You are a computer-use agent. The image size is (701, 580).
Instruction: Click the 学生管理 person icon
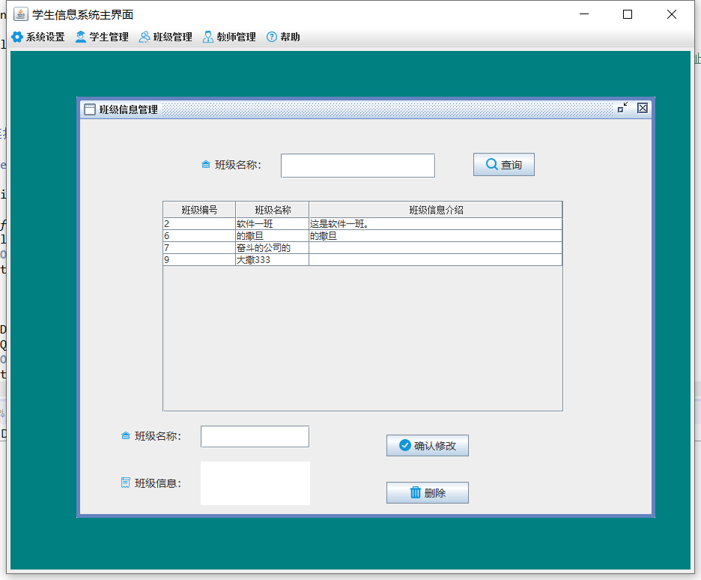pos(79,35)
